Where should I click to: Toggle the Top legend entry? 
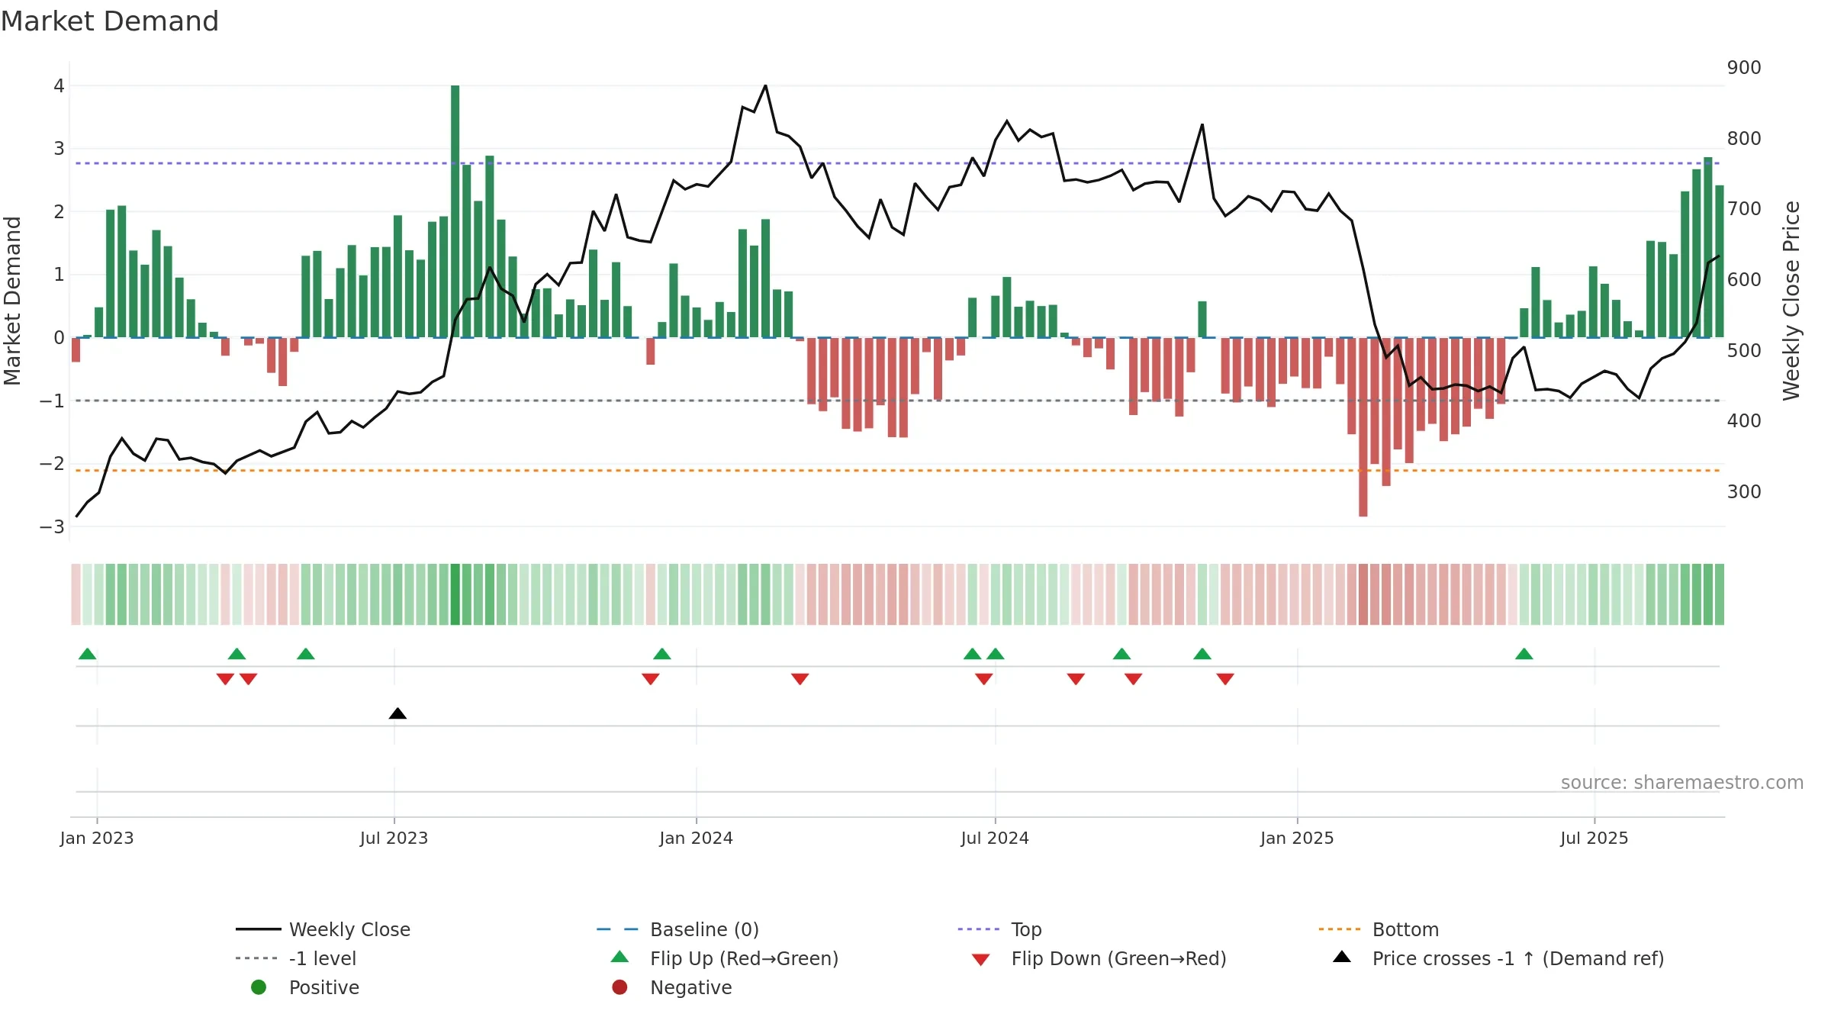pyautogui.click(x=999, y=929)
